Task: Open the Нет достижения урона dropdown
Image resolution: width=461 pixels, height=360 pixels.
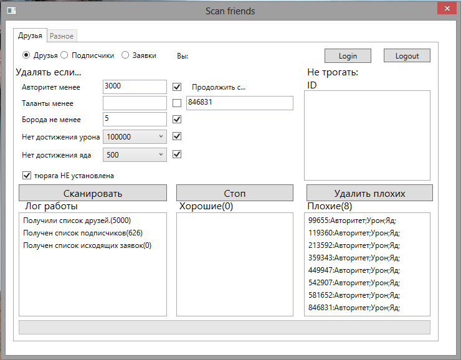Action: tap(135, 136)
